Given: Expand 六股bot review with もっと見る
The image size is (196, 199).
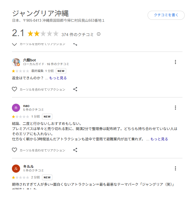Looking at the screenshot, I should coord(58,78).
